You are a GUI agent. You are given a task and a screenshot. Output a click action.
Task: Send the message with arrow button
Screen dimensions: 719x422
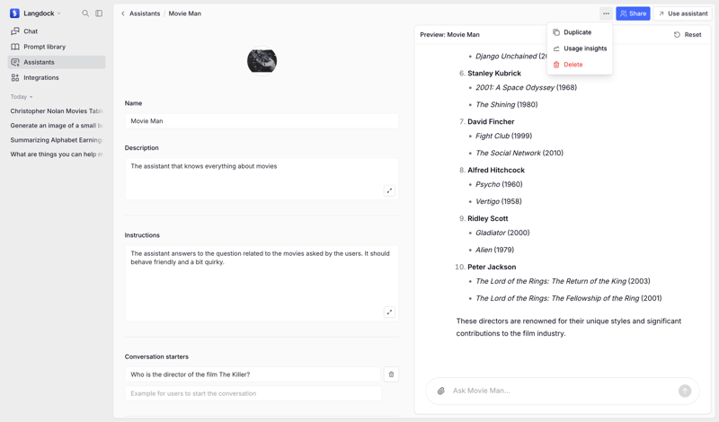[685, 391]
